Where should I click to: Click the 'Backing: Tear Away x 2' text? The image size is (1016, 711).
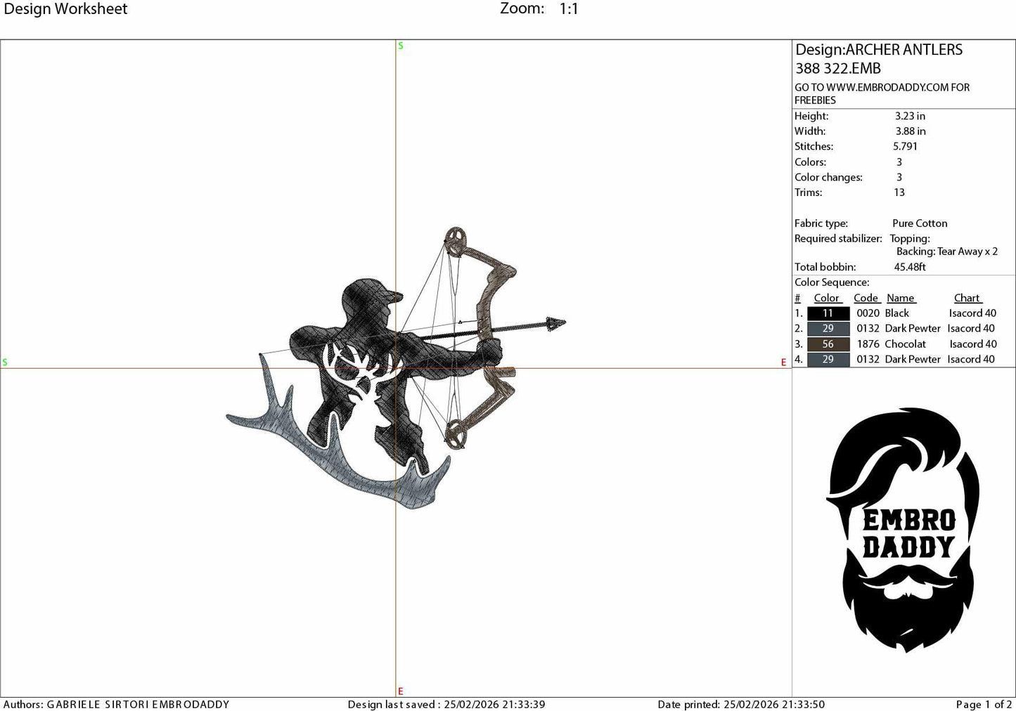[947, 252]
